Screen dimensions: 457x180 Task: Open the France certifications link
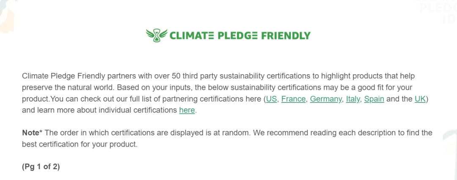click(x=293, y=99)
